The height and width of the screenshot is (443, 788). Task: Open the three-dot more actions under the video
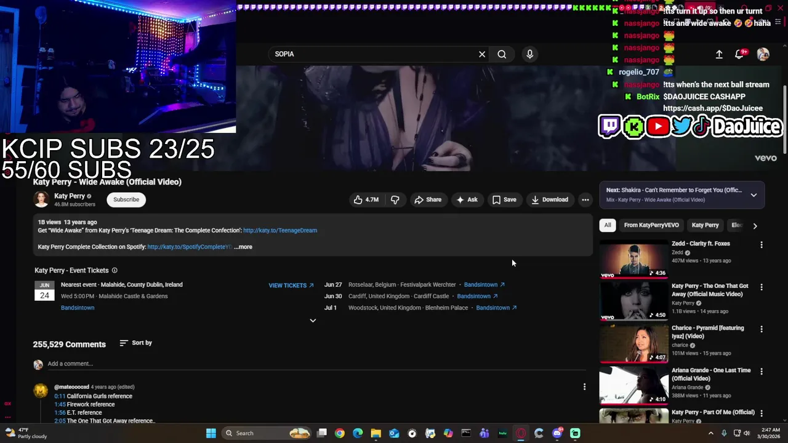click(585, 199)
